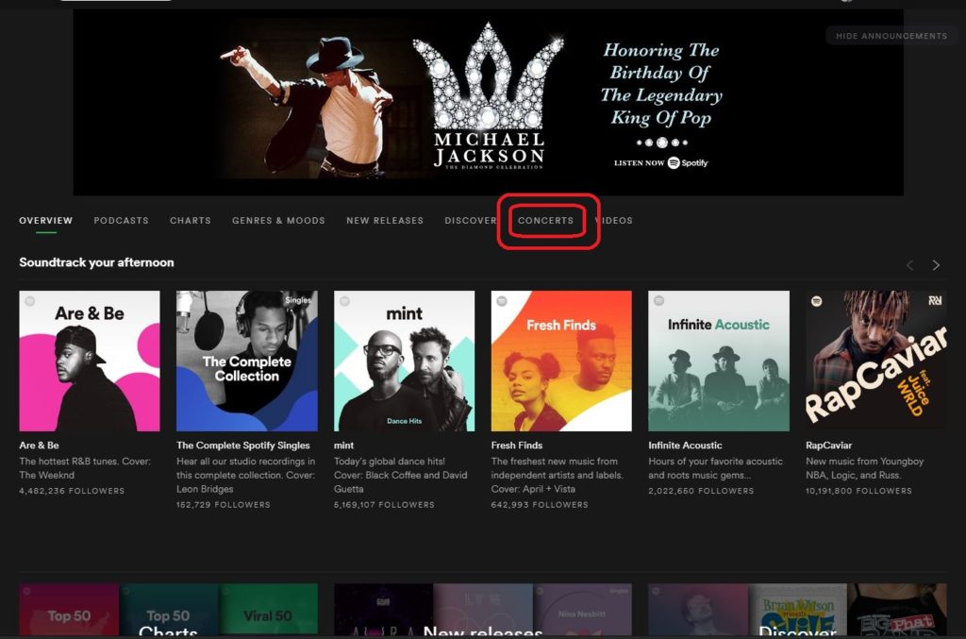Click the Spotify icon on the Infinite Acoustic cover
Image resolution: width=966 pixels, height=639 pixels.
(660, 302)
